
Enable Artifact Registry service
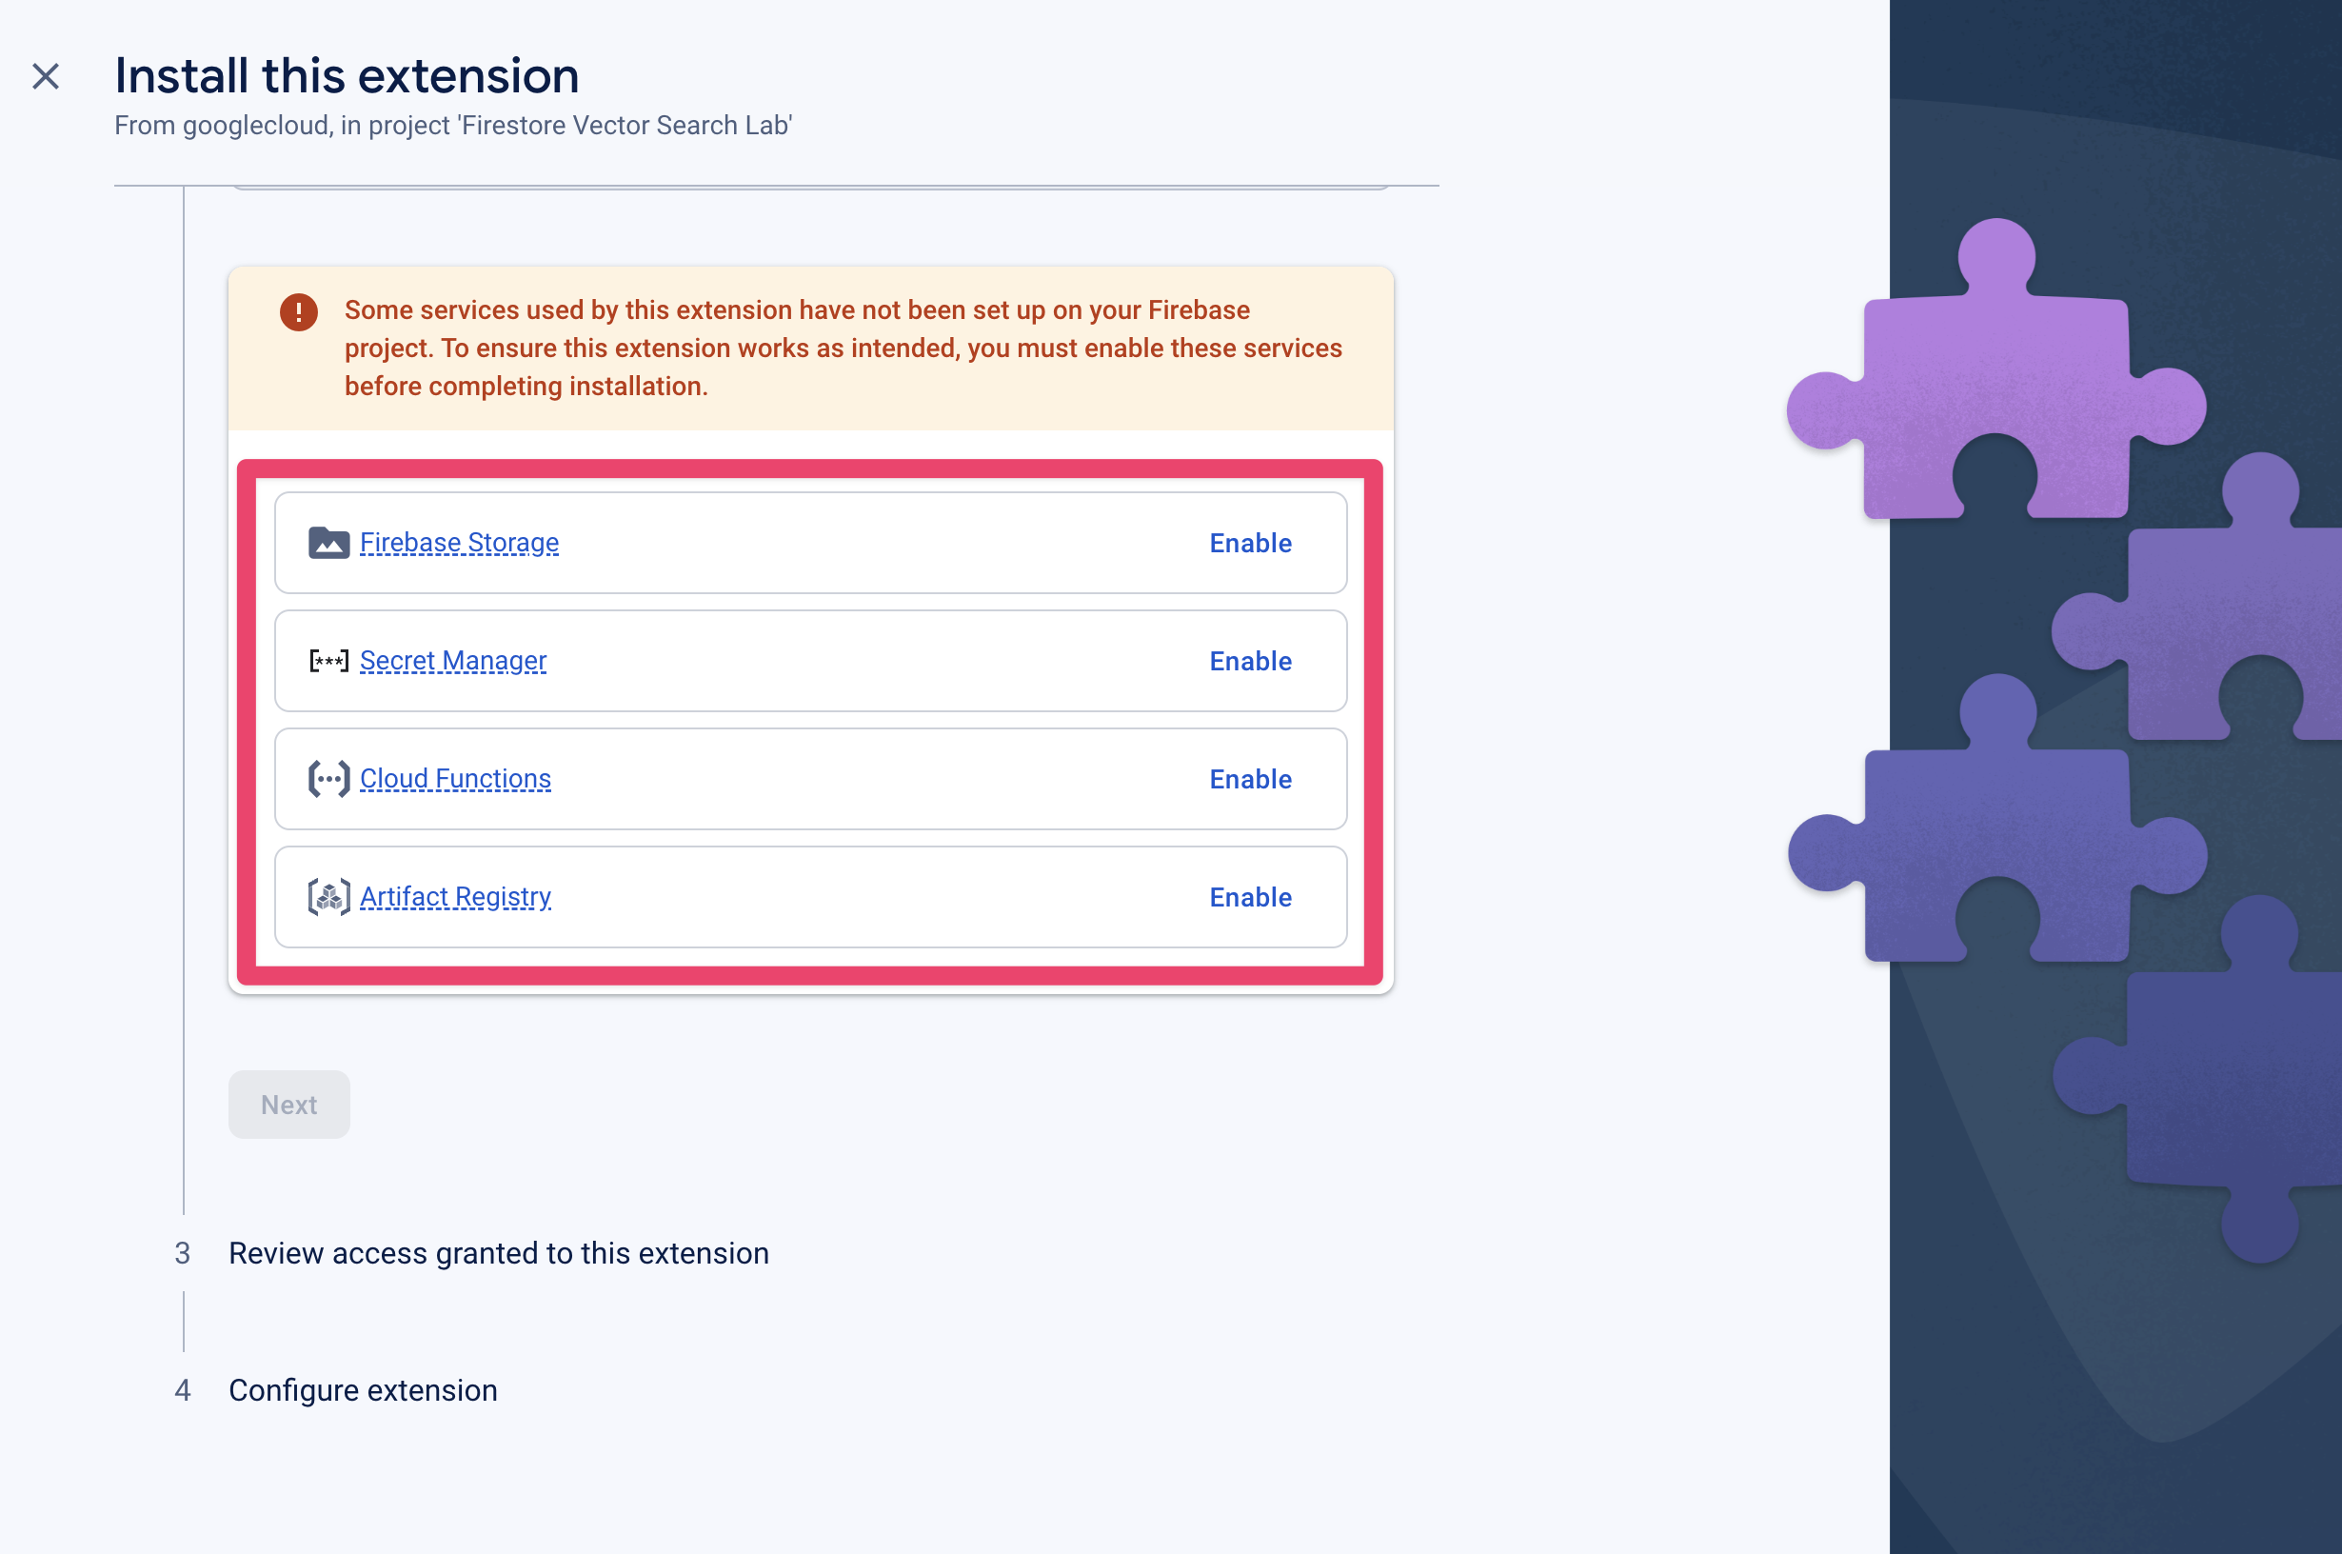click(1250, 897)
